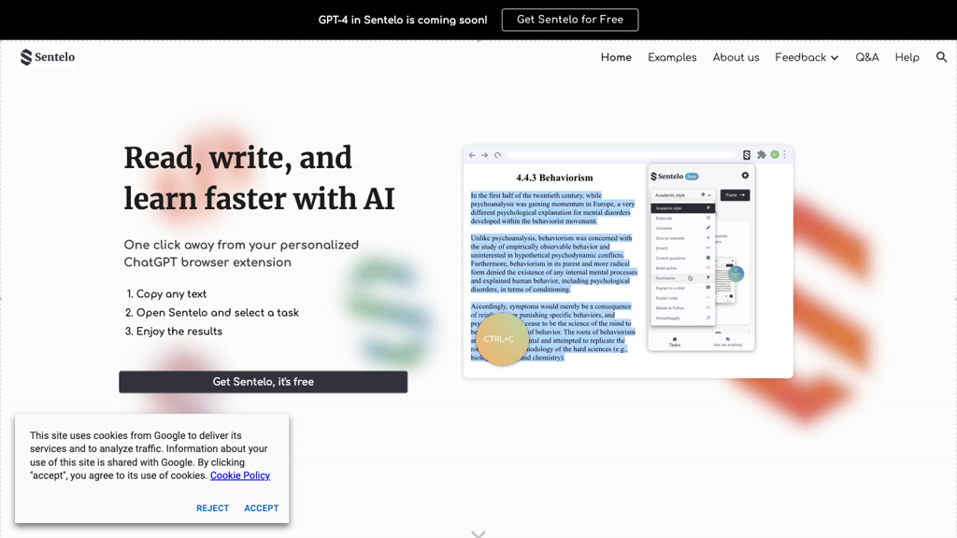The height and width of the screenshot is (538, 957).
Task: Accept cookies in the consent notice
Action: [x=261, y=508]
